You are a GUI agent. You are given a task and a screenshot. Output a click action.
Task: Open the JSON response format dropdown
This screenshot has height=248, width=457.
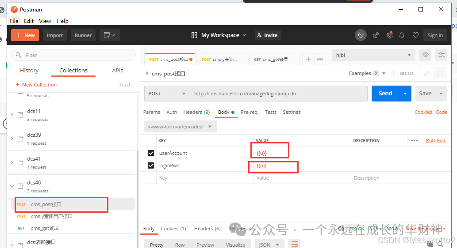tap(269, 244)
